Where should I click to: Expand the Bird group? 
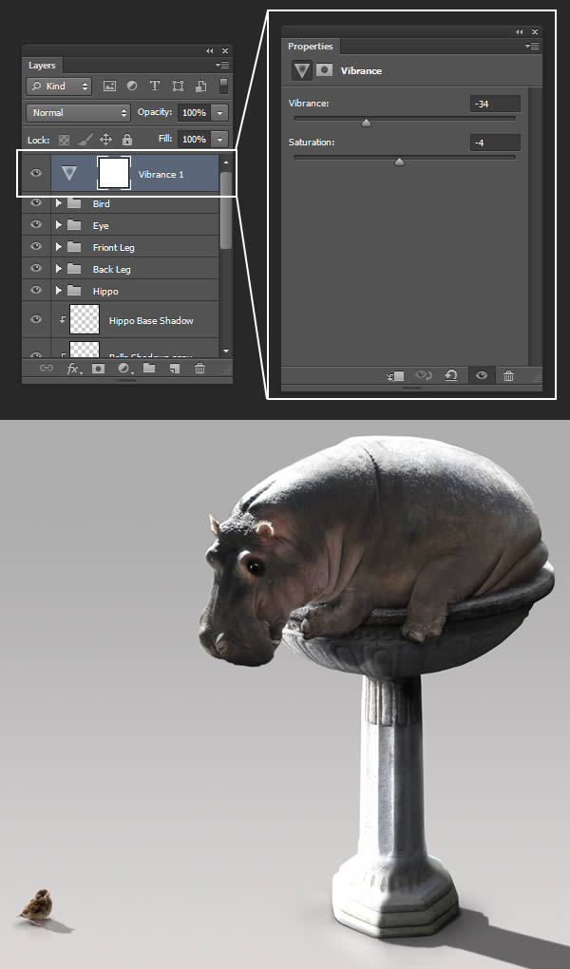(59, 202)
